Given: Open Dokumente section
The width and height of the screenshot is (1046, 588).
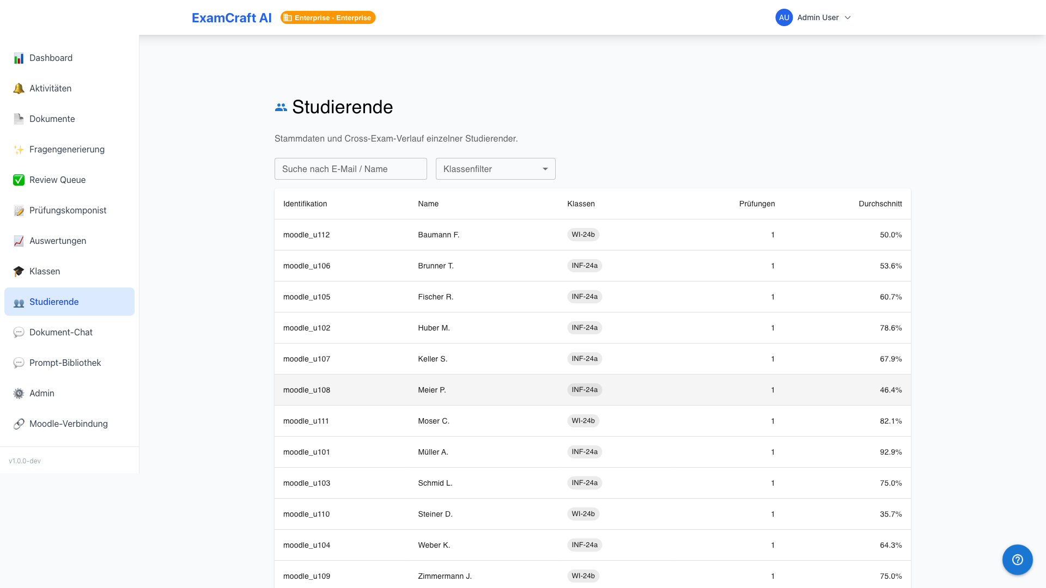Looking at the screenshot, I should coord(69,119).
